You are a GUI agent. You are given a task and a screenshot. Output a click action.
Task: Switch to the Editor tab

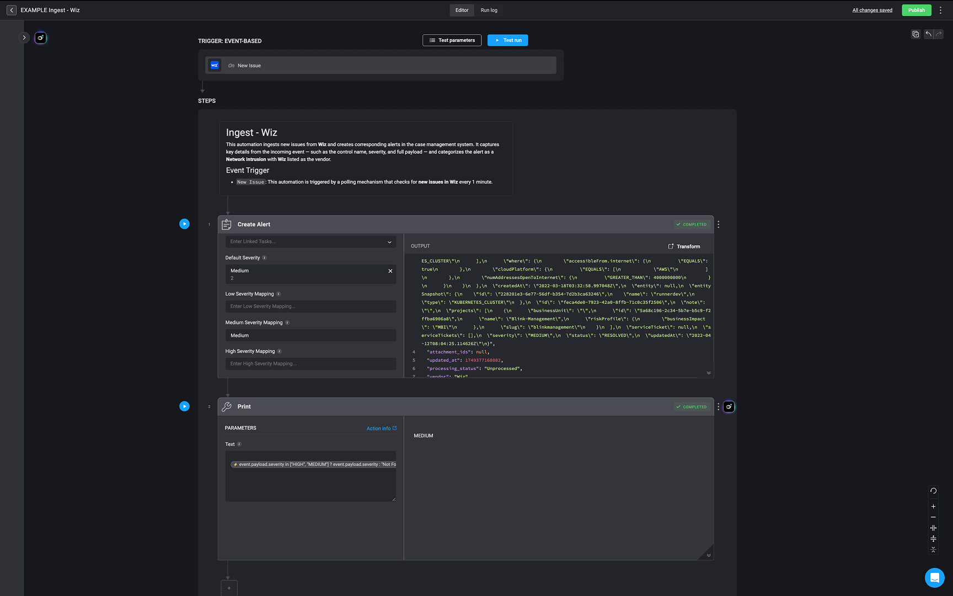[x=462, y=10]
